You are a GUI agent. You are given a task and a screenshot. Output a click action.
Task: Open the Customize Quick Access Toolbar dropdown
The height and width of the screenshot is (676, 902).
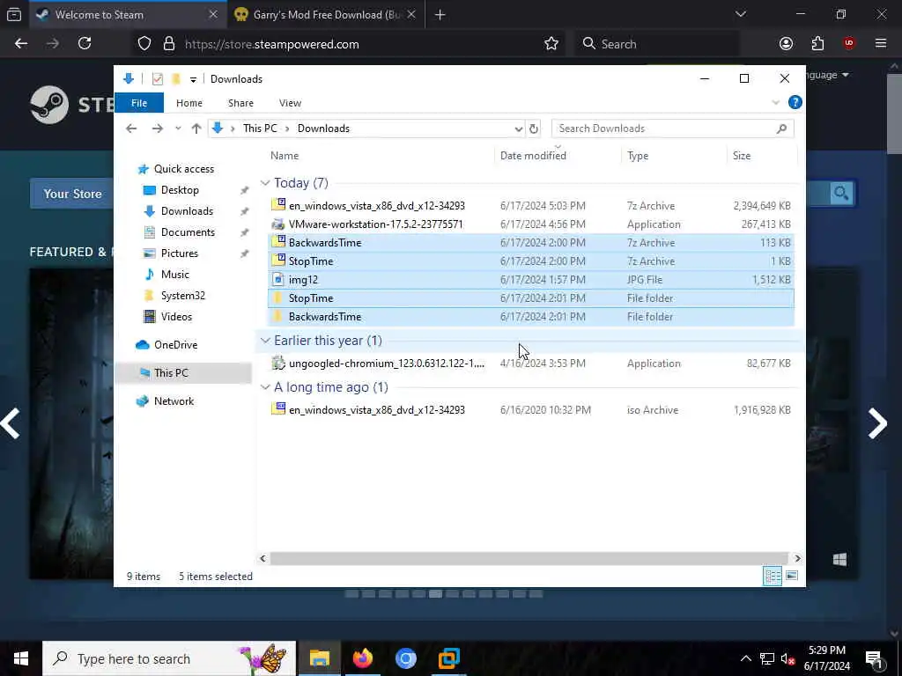(x=193, y=79)
